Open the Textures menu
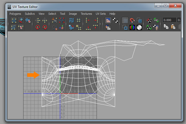 [86, 14]
